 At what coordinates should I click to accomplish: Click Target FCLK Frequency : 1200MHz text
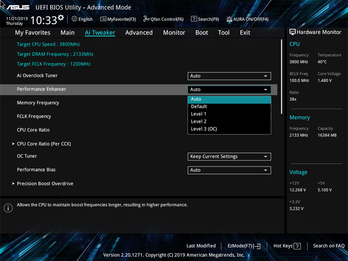(x=54, y=64)
